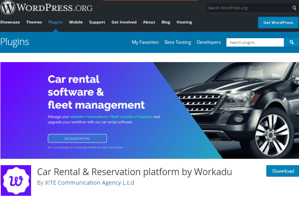Click the plugin title 'Car Rental & Reservation platform by Workadu'
299x199 pixels.
[x=134, y=172]
